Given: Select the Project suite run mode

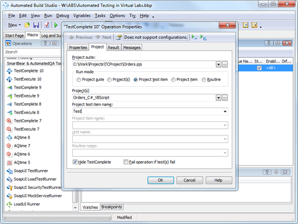Looking at the screenshot, I should pyautogui.click(x=79, y=80).
